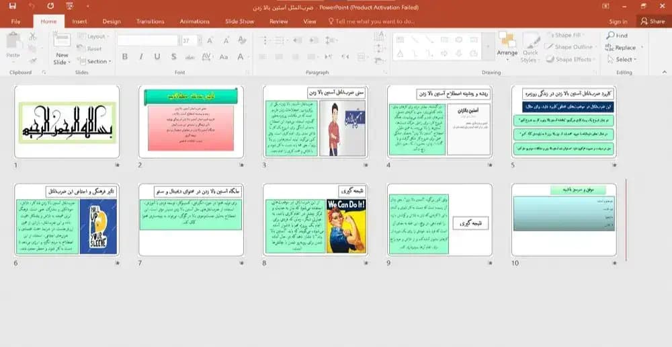The width and height of the screenshot is (672, 347).
Task: Open the Line Spacing dropdown
Action: pos(331,40)
